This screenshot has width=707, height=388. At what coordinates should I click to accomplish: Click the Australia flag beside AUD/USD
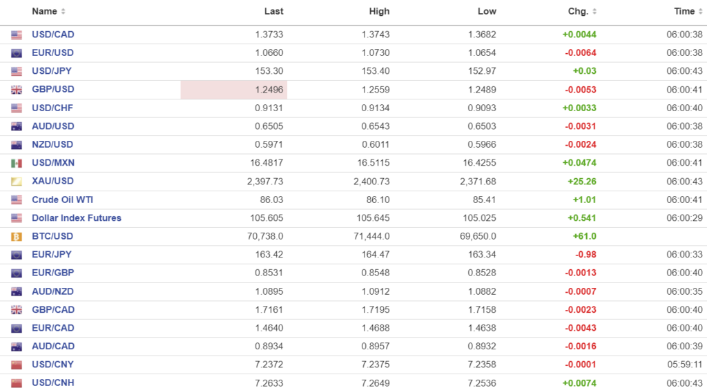17,126
